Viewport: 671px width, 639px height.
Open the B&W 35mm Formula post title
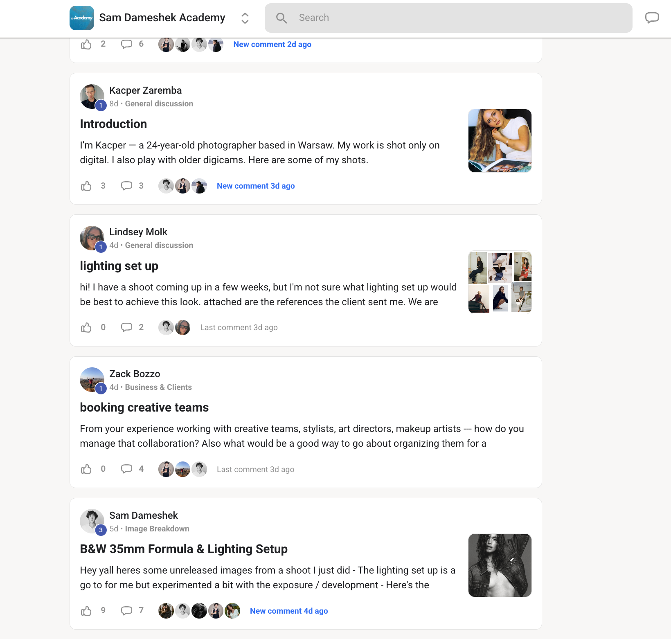pyautogui.click(x=184, y=549)
